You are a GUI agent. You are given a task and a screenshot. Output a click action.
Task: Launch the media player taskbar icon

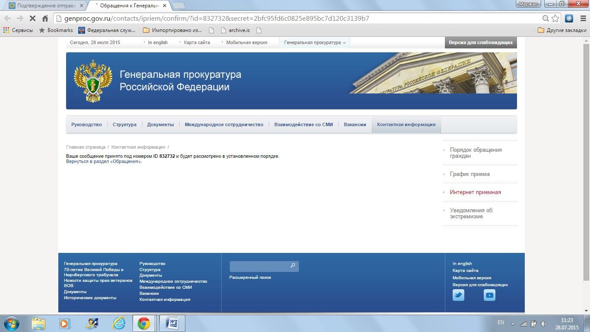[x=65, y=323]
